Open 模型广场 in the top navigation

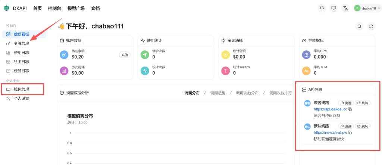point(76,8)
